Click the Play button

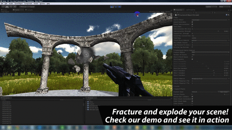point(112,7)
